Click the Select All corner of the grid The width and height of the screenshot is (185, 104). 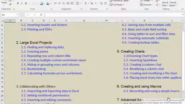tap(3, 21)
